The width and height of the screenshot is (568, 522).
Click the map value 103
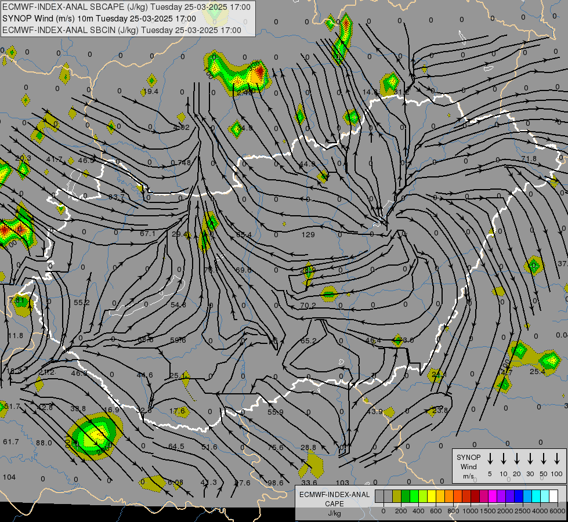pos(342,483)
